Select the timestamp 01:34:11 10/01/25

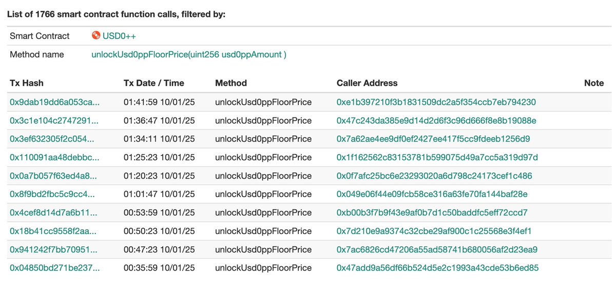click(x=159, y=139)
